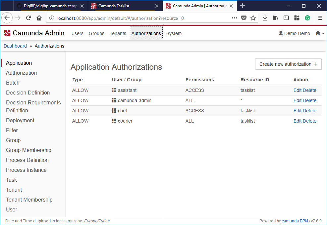Open Firefox downloads arrow icon
This screenshot has height=225, width=327.
pyautogui.click(x=265, y=18)
